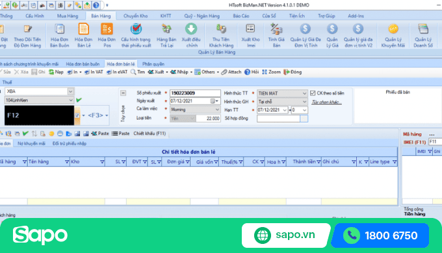Viewport: 442px width, 253px height.
Task: Open Thu Tiền Khách Hàng icon
Action: tap(221, 36)
